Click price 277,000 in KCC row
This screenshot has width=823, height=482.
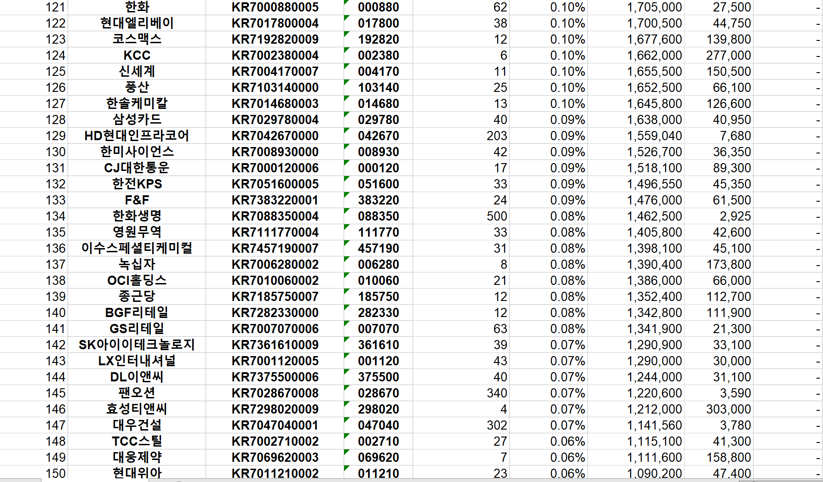pos(719,56)
